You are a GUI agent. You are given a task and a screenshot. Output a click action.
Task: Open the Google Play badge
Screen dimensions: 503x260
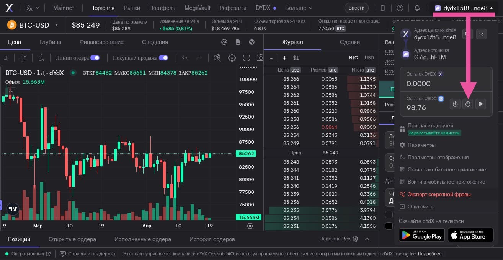(x=422, y=235)
